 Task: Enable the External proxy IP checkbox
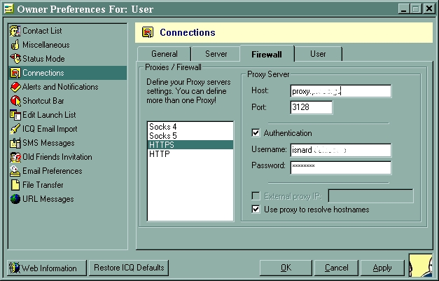pos(256,196)
